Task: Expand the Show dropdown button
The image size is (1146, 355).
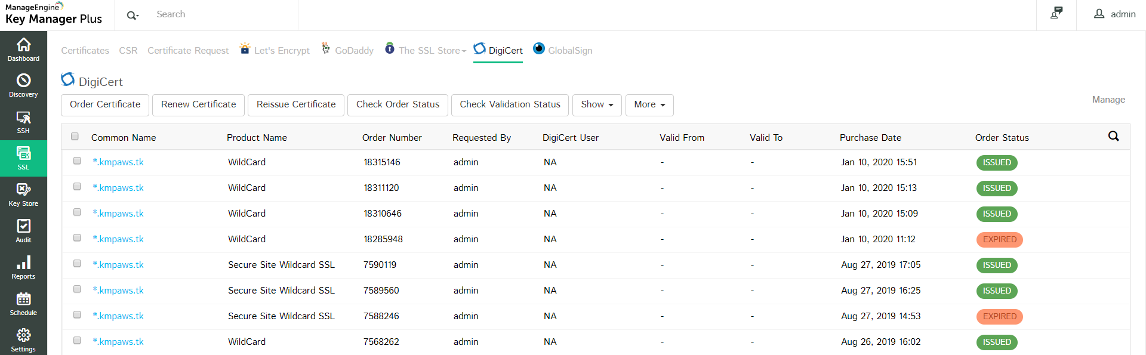Action: coord(597,105)
